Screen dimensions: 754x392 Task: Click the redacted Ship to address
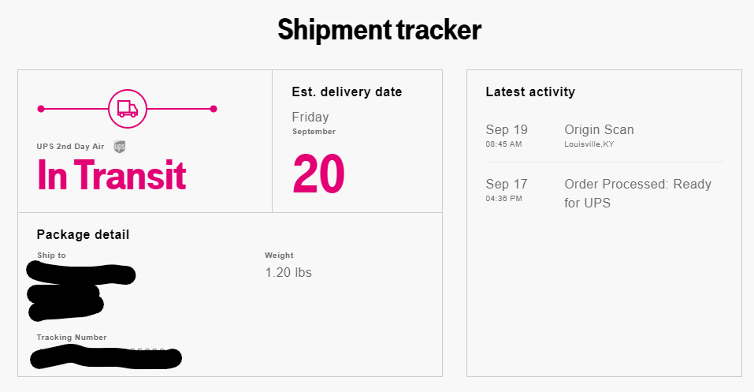pyautogui.click(x=81, y=291)
